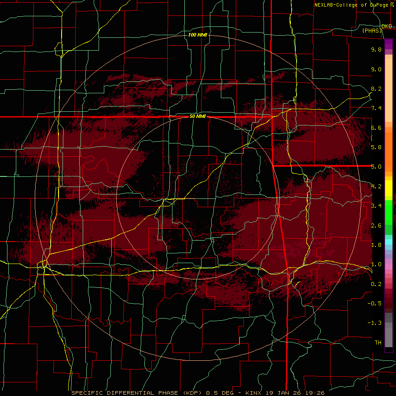Click the 1.0 legend scale value

click(376, 264)
